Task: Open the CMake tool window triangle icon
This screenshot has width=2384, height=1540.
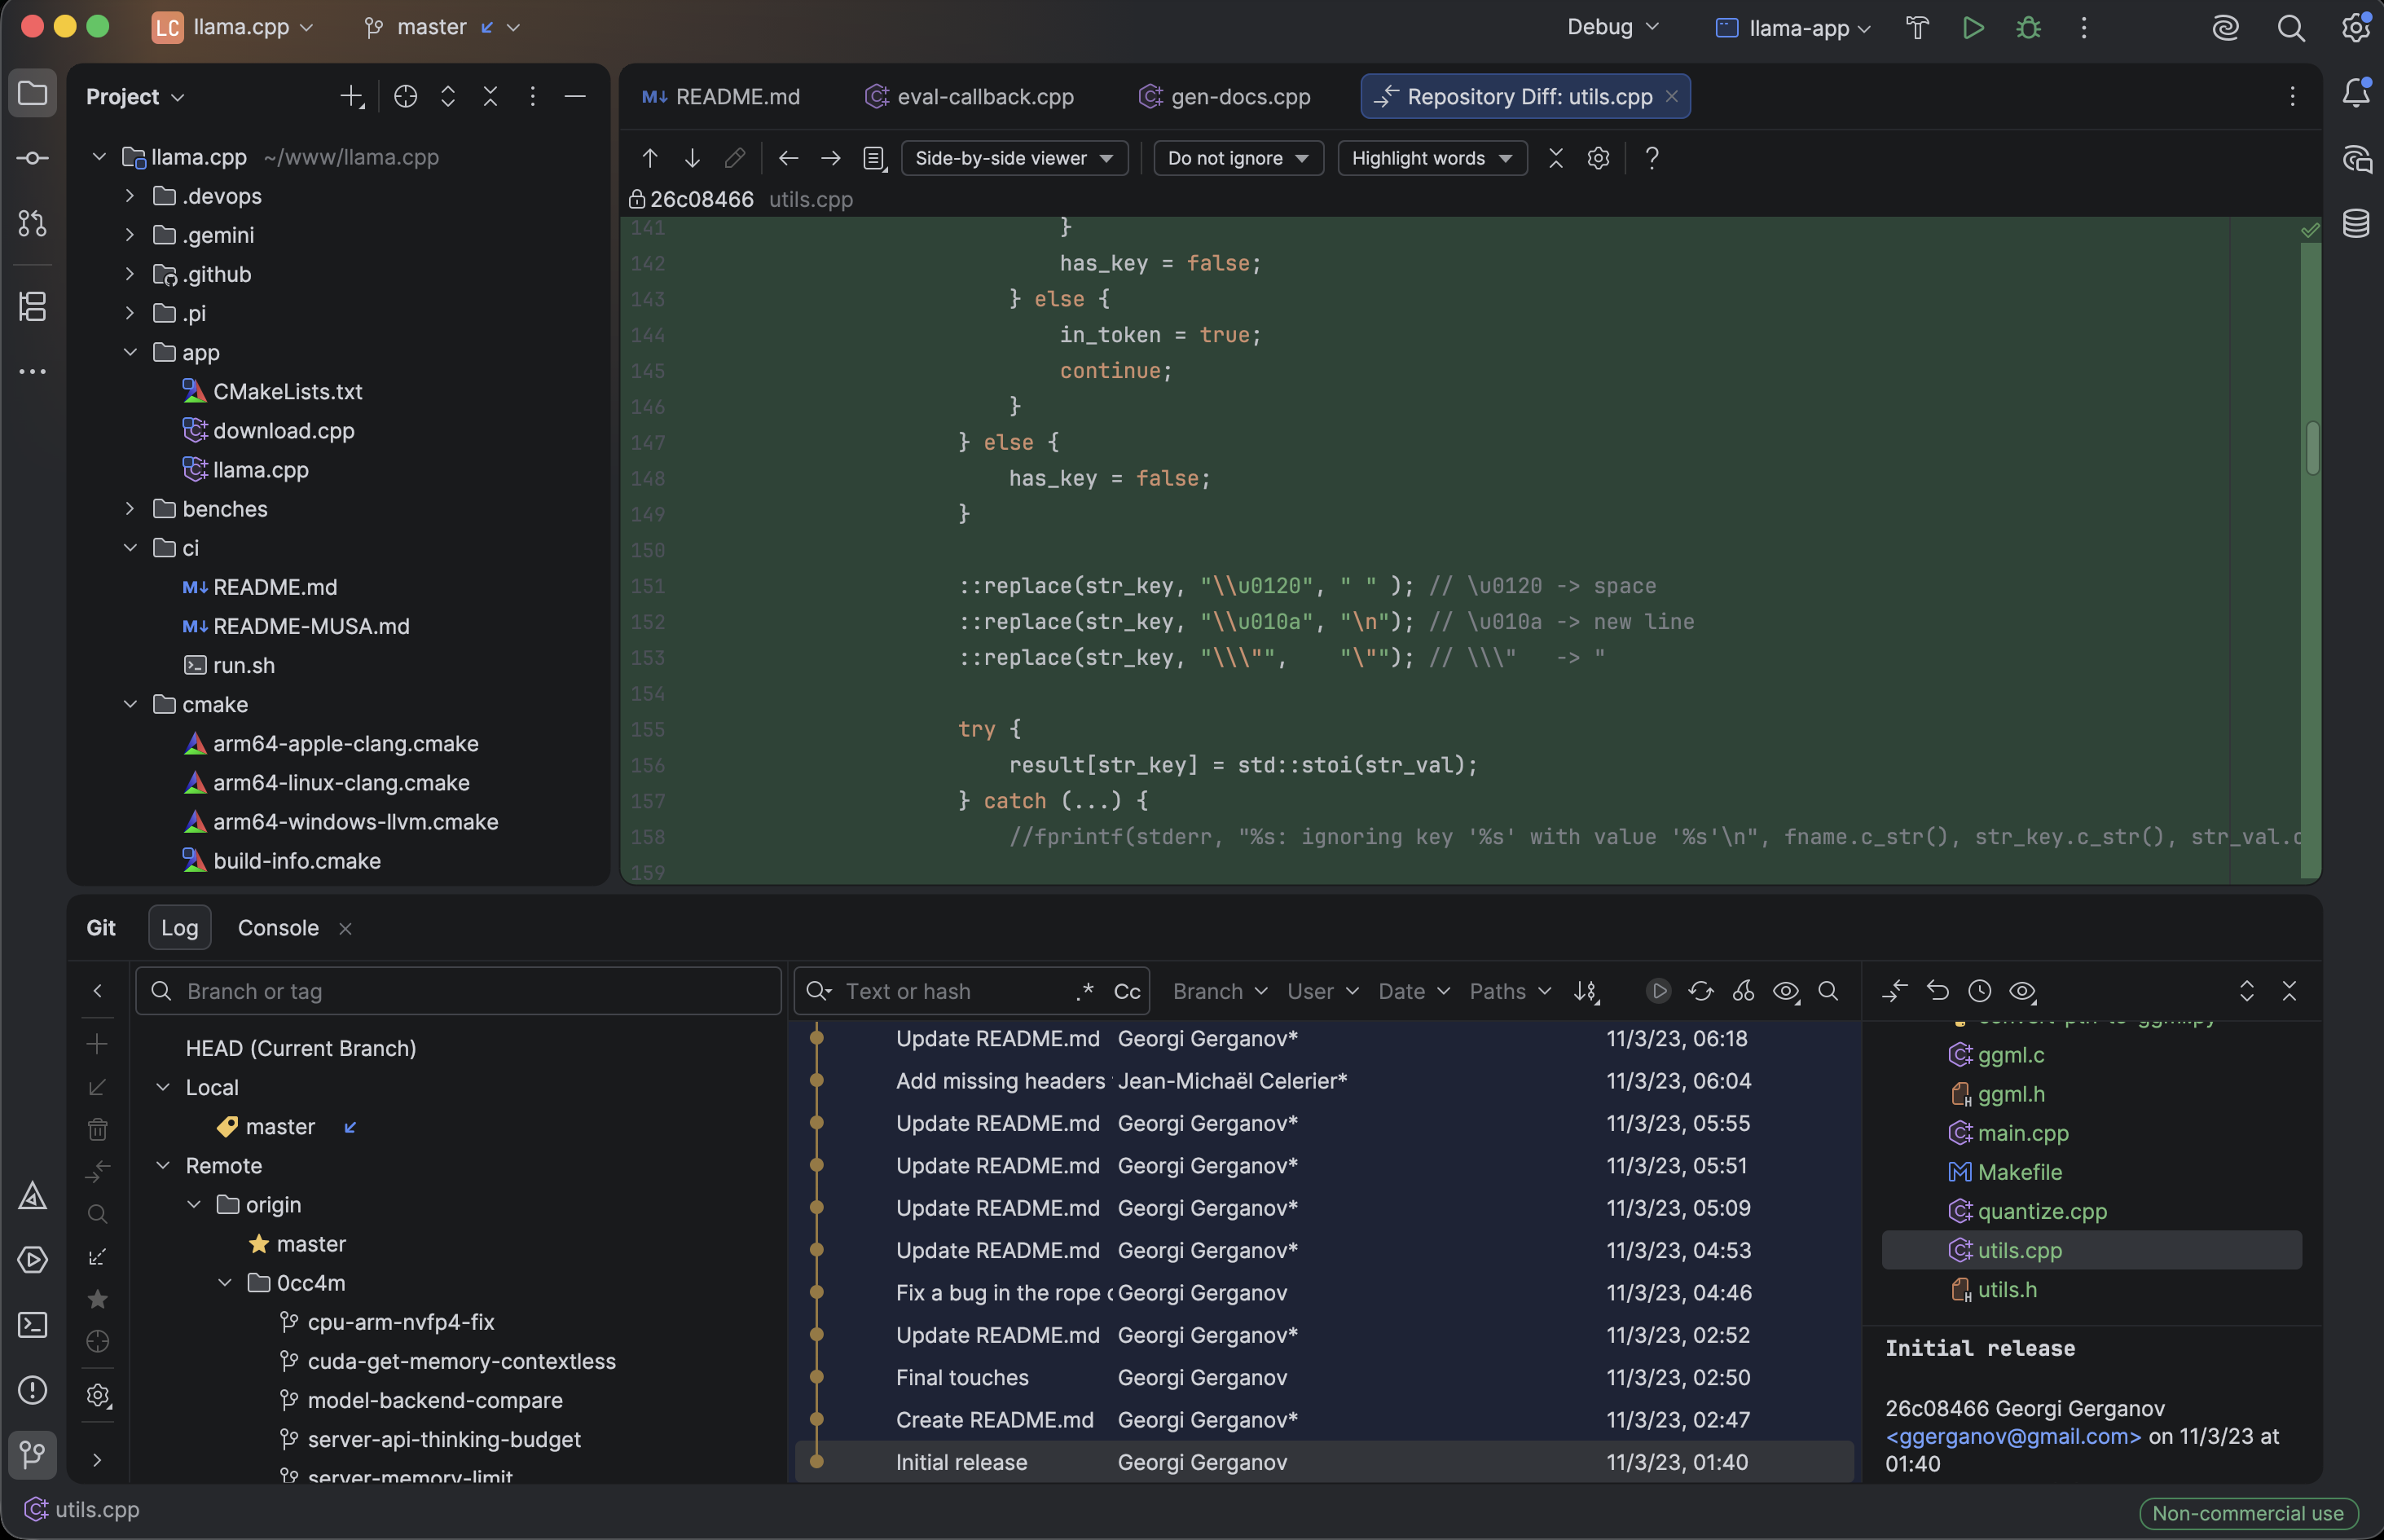Action: click(x=32, y=1195)
